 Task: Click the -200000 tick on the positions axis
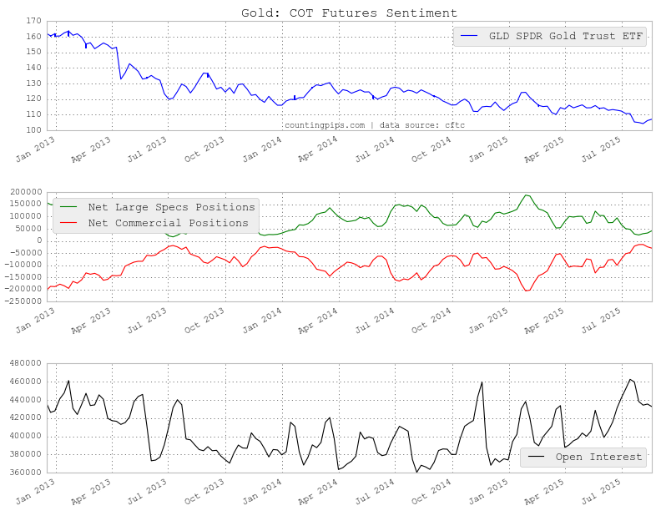[23, 289]
